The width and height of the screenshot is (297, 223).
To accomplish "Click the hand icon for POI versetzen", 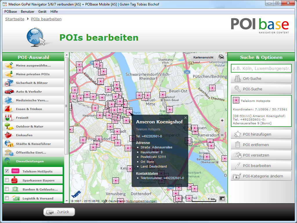I will (238, 155).
